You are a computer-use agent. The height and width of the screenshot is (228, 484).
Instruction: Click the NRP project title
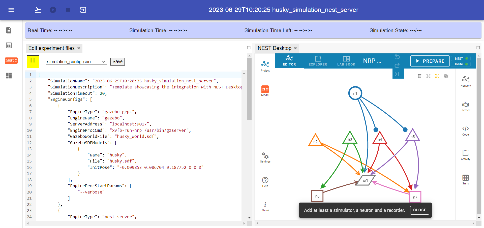point(372,61)
